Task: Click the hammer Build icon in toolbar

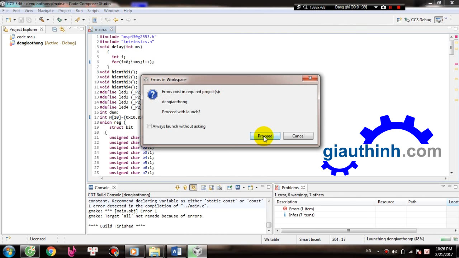Action: tap(41, 20)
